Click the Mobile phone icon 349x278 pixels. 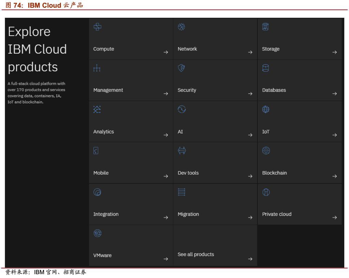pyautogui.click(x=96, y=151)
